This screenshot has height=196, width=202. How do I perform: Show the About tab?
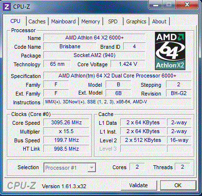coord(159,21)
